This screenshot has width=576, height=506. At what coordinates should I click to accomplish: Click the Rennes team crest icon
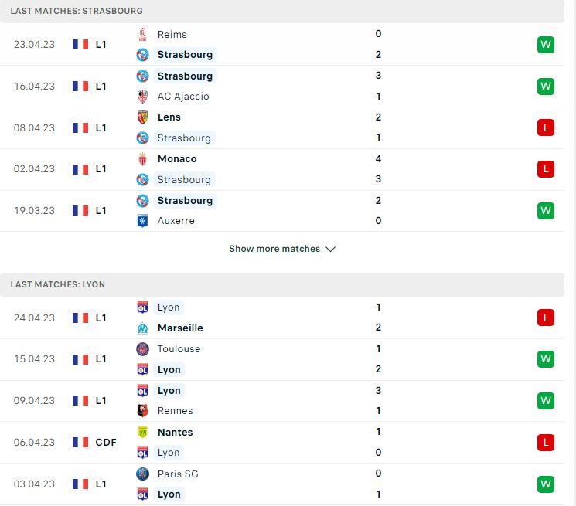tap(142, 411)
